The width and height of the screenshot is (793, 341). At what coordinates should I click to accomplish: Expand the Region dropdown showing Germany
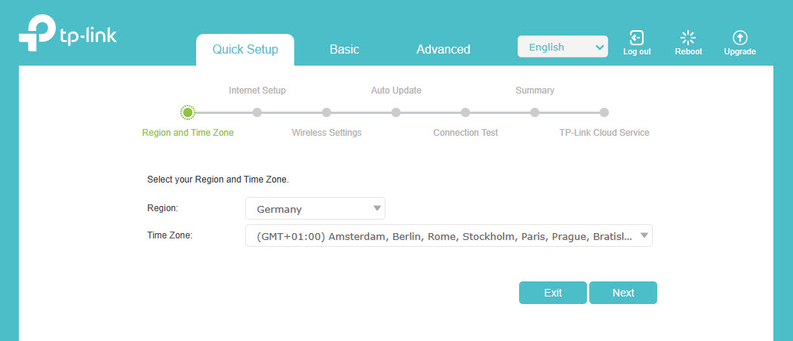pyautogui.click(x=315, y=209)
